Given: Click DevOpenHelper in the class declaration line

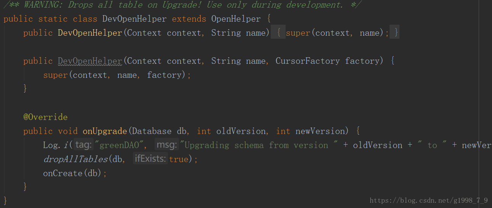Looking at the screenshot, I should [134, 19].
